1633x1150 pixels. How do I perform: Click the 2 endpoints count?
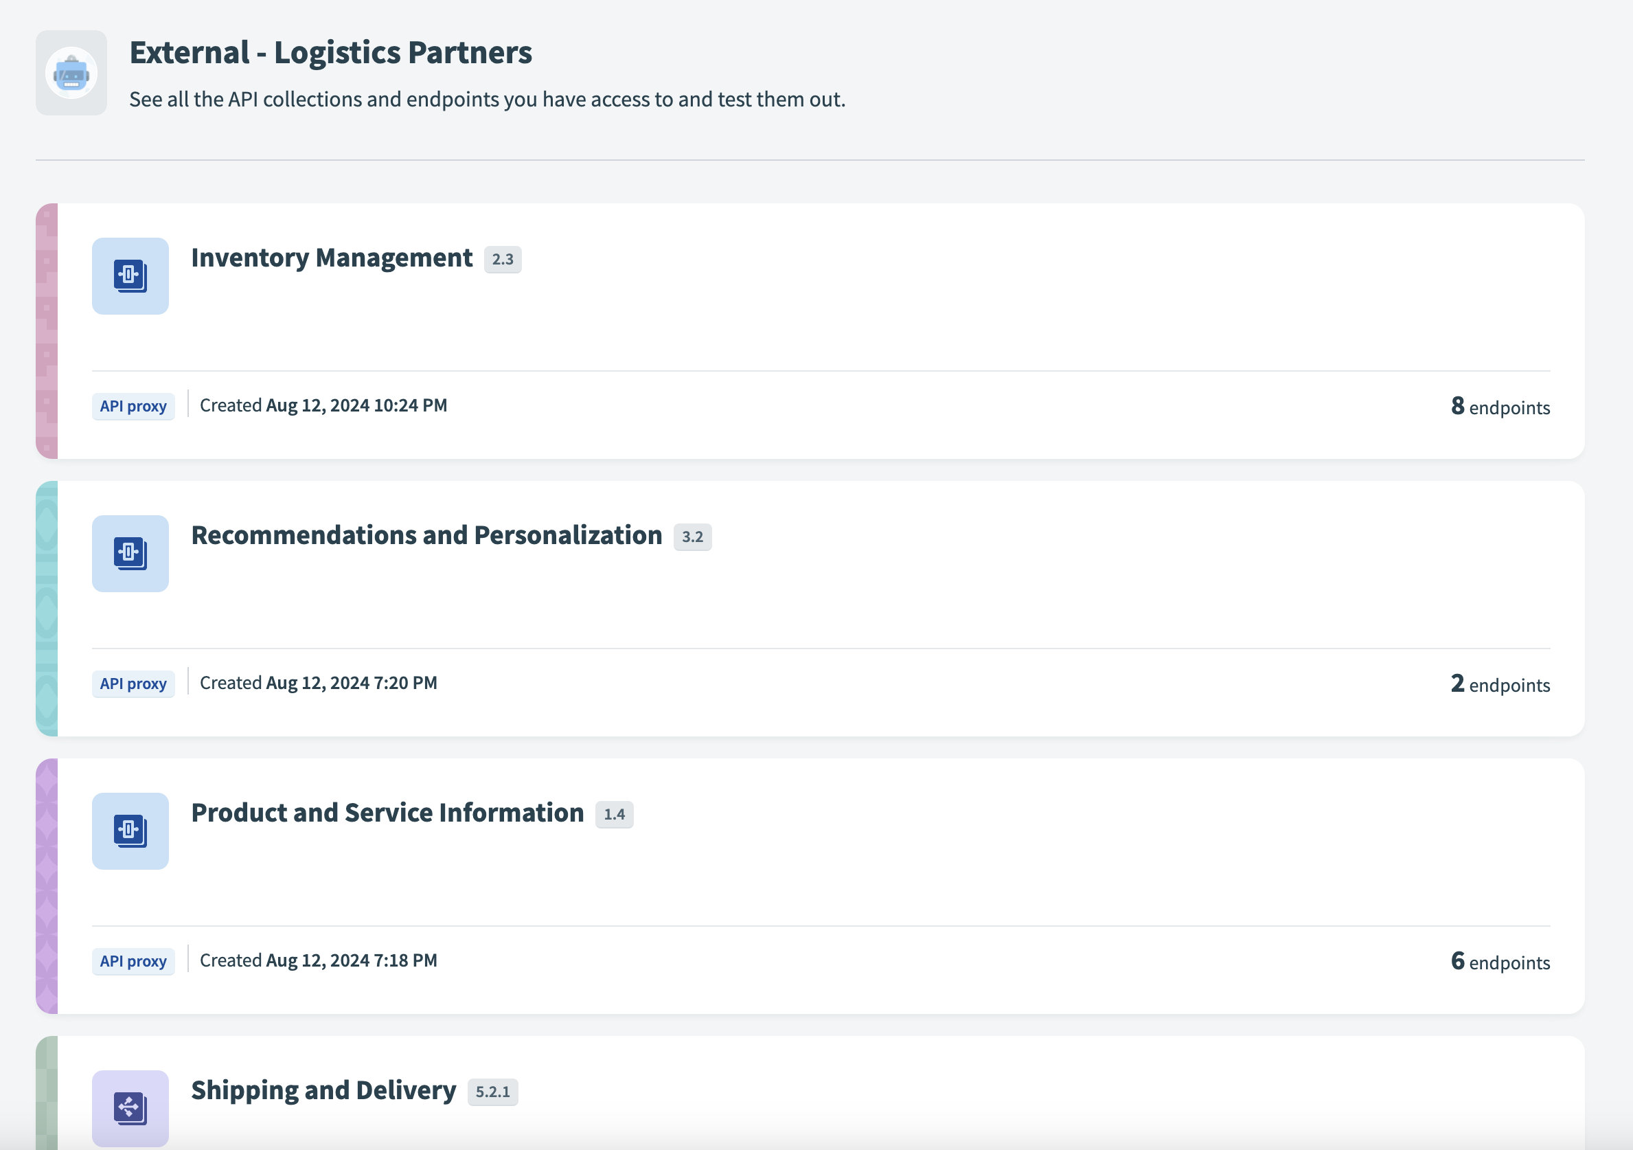(1499, 684)
